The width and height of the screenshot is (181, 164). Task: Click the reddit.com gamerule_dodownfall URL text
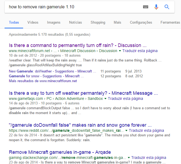click(x=66, y=130)
